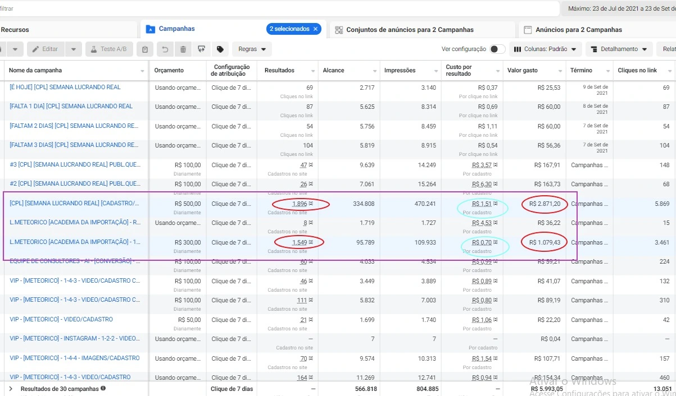Click the Editar button

coord(45,49)
